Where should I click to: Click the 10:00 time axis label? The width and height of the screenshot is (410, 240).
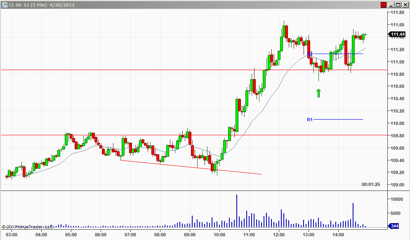[219, 235]
